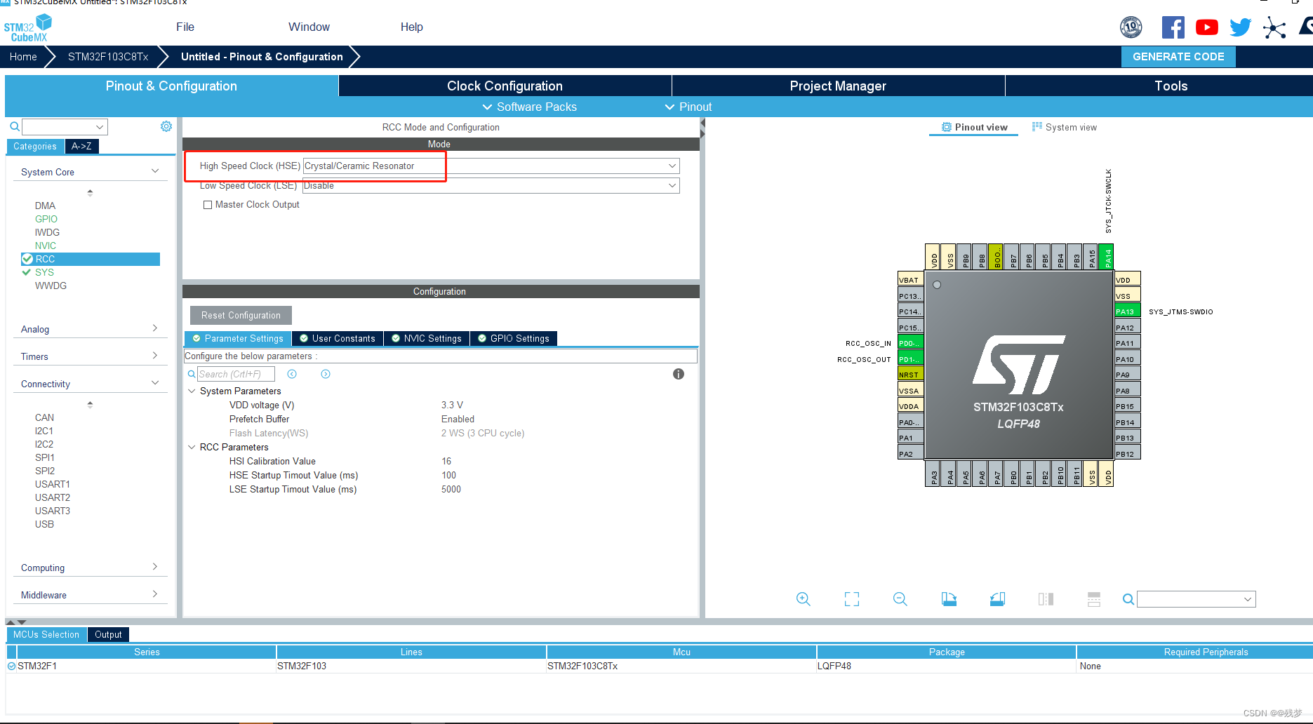This screenshot has width=1313, height=724.
Task: Fit the chip to the view
Action: 852,599
